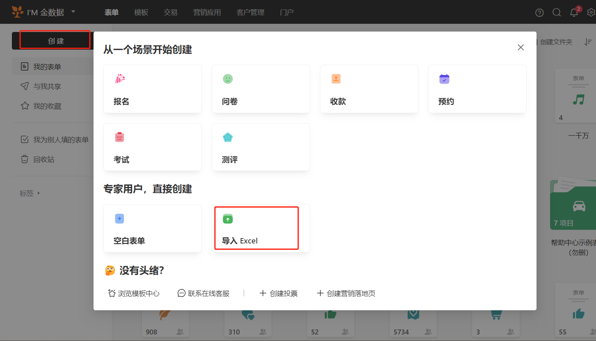Expand the 标签 section arrow
This screenshot has width=596, height=341.
pyautogui.click(x=39, y=193)
